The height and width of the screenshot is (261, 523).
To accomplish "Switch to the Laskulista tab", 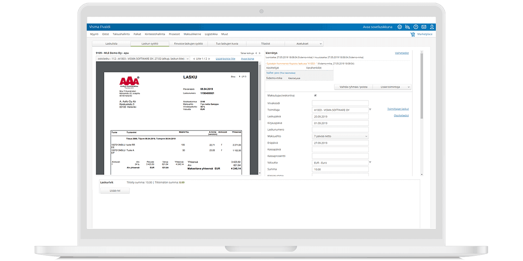I will pyautogui.click(x=111, y=43).
